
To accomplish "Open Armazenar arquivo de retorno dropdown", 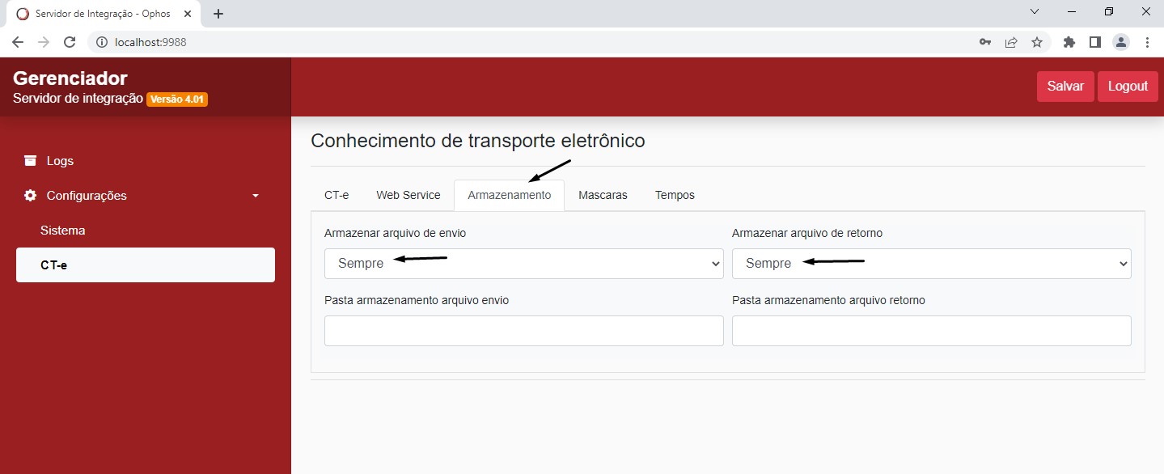I will (932, 264).
